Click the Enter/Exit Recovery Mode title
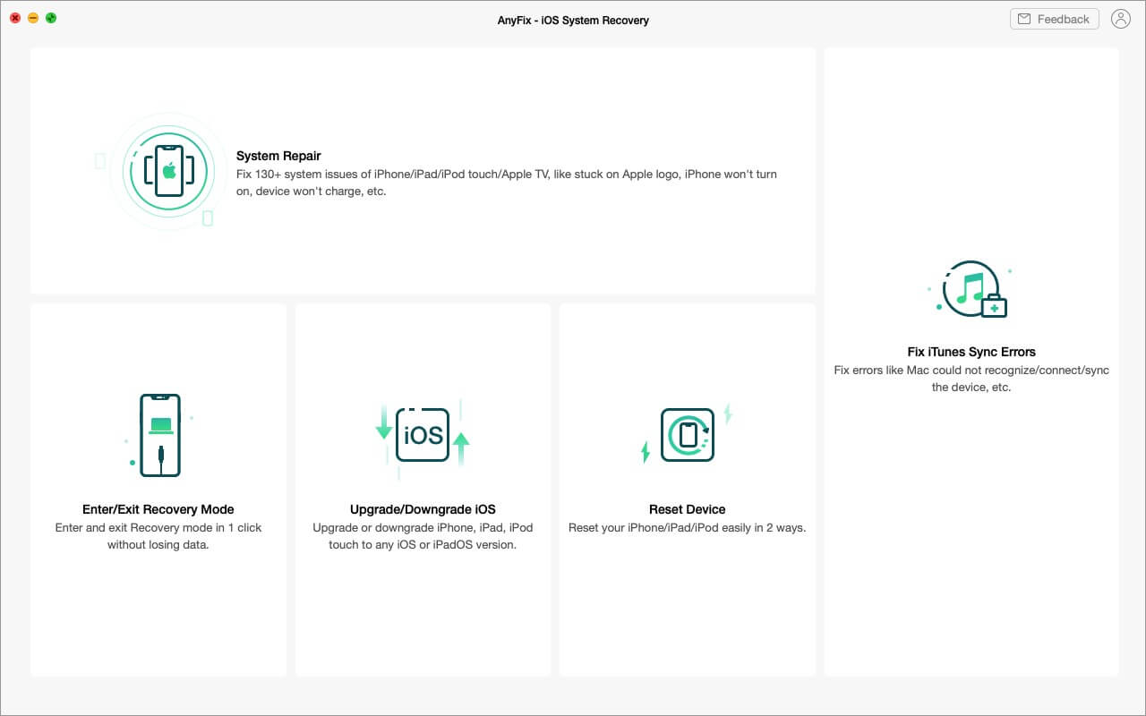1146x716 pixels. pos(158,509)
